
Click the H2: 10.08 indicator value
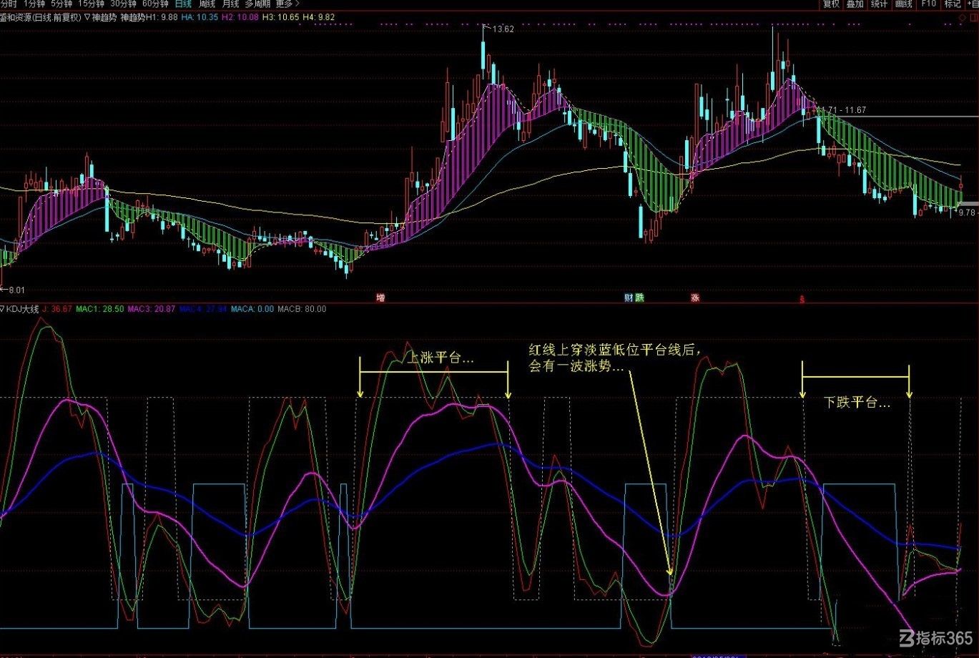tap(241, 16)
